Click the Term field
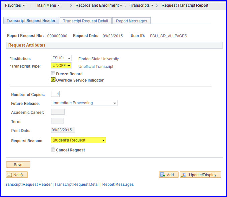 57,121
